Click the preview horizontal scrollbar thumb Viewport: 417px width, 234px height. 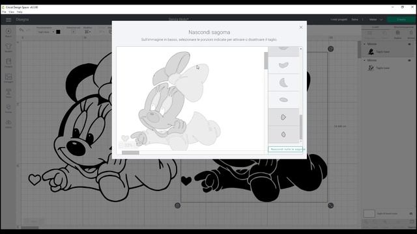click(130, 153)
